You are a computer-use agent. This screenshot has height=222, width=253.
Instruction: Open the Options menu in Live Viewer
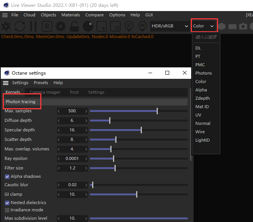click(117, 15)
